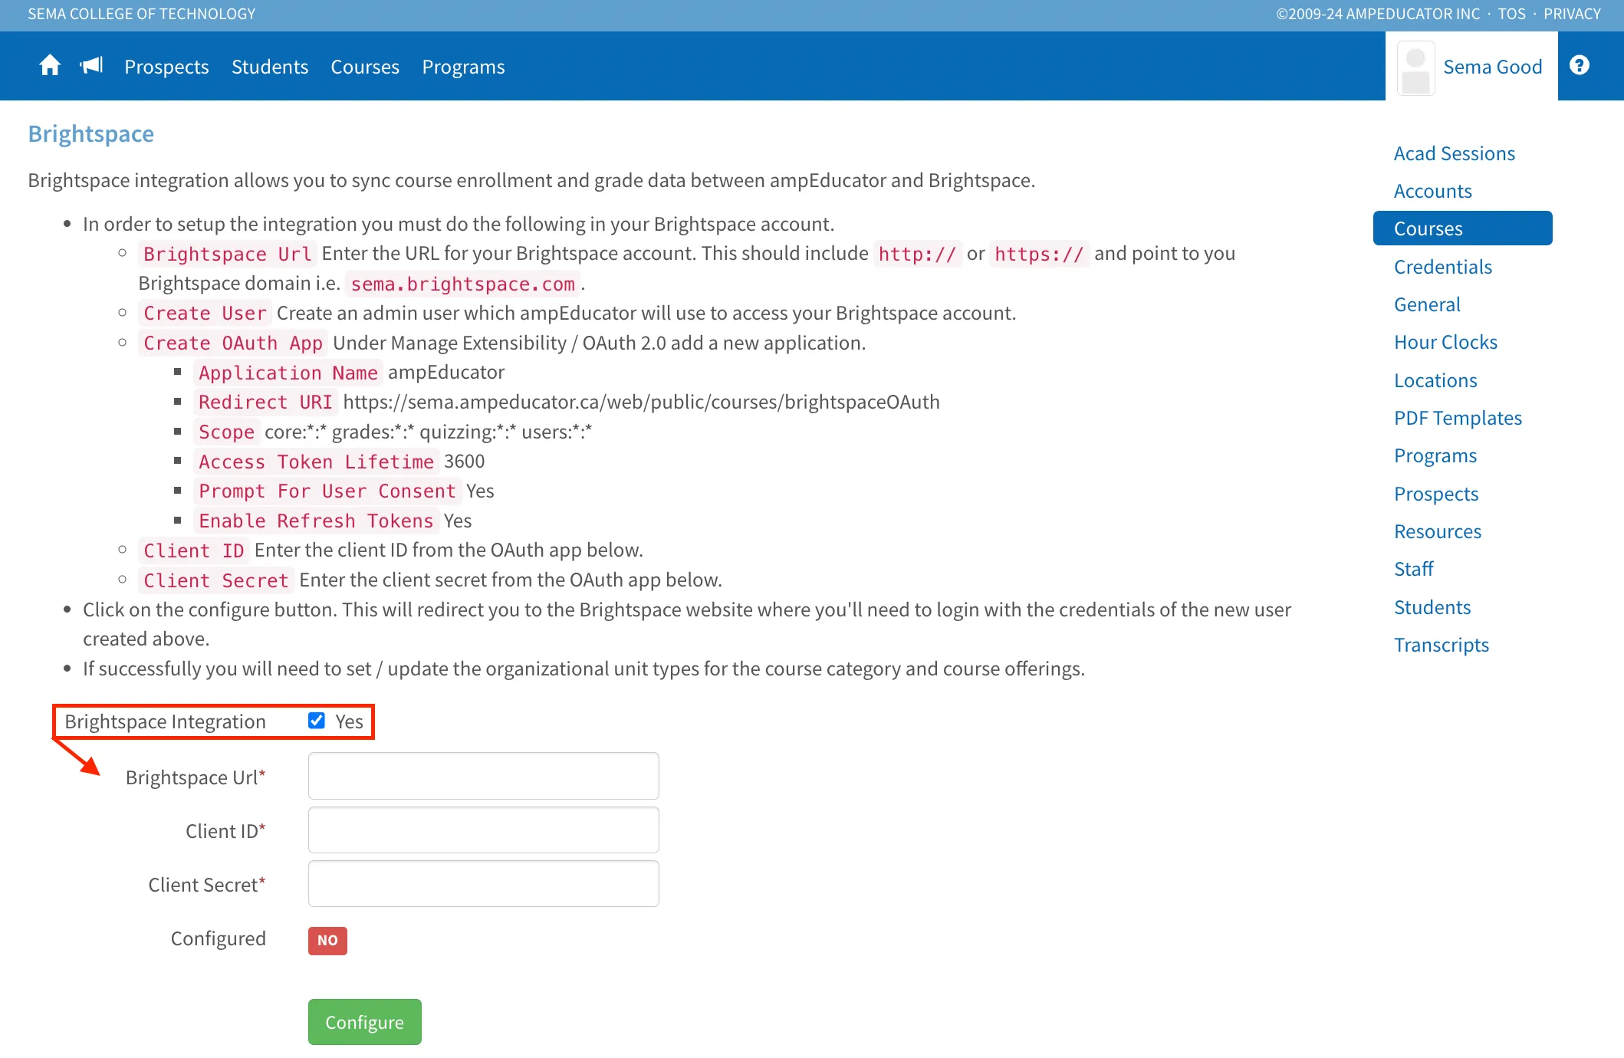Click the user avatar picture
Viewport: 1624px width, 1058px height.
(1415, 67)
